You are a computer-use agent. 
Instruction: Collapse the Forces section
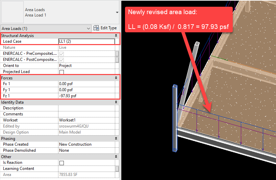click(116, 78)
